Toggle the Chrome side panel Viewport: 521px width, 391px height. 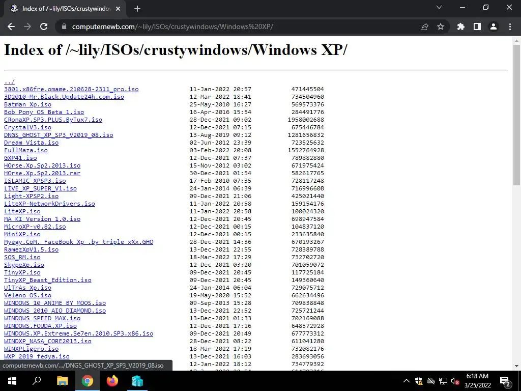pyautogui.click(x=477, y=26)
